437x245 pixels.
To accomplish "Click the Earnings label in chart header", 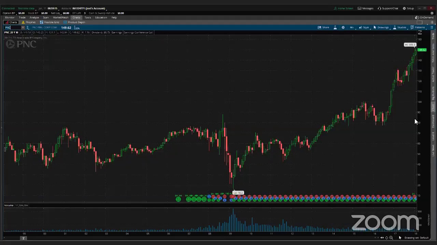I will (x=116, y=32).
